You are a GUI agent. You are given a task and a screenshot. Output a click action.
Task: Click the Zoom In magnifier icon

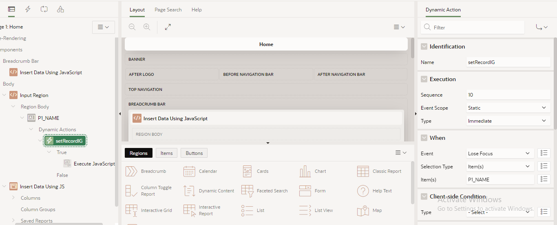click(147, 27)
